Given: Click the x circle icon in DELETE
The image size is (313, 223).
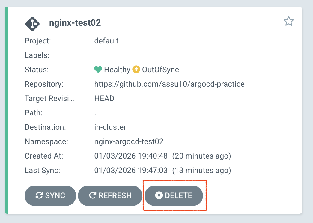Looking at the screenshot, I should pos(159,196).
